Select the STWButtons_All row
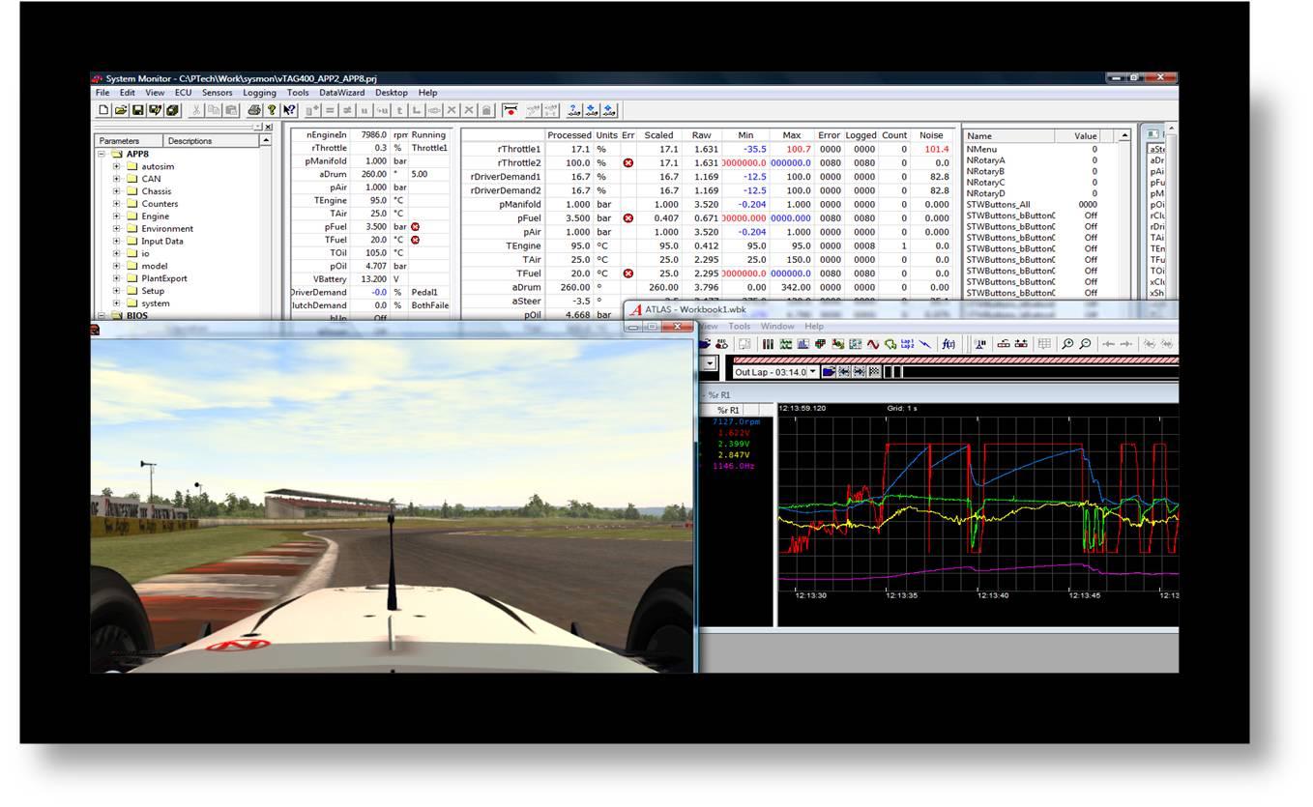1313x807 pixels. tap(1033, 204)
